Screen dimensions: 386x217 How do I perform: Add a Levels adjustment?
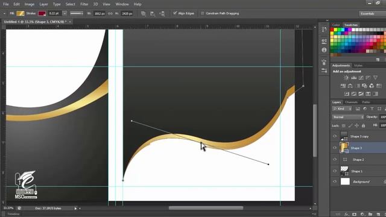[x=354, y=78]
